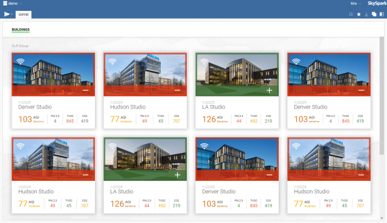This screenshot has width=387, height=223.
Task: Expand the small arrow beside app launcher
Action: click(11, 14)
